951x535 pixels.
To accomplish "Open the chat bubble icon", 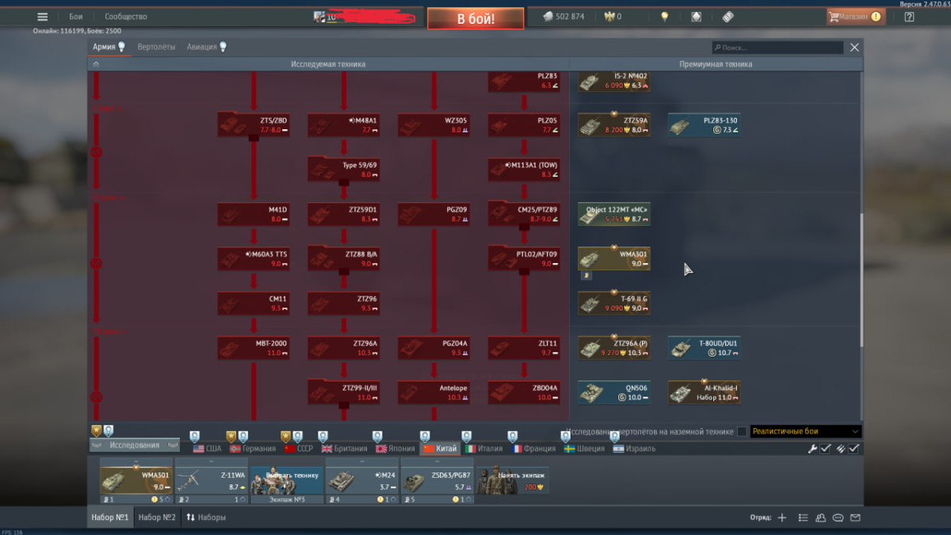I will click(x=838, y=518).
